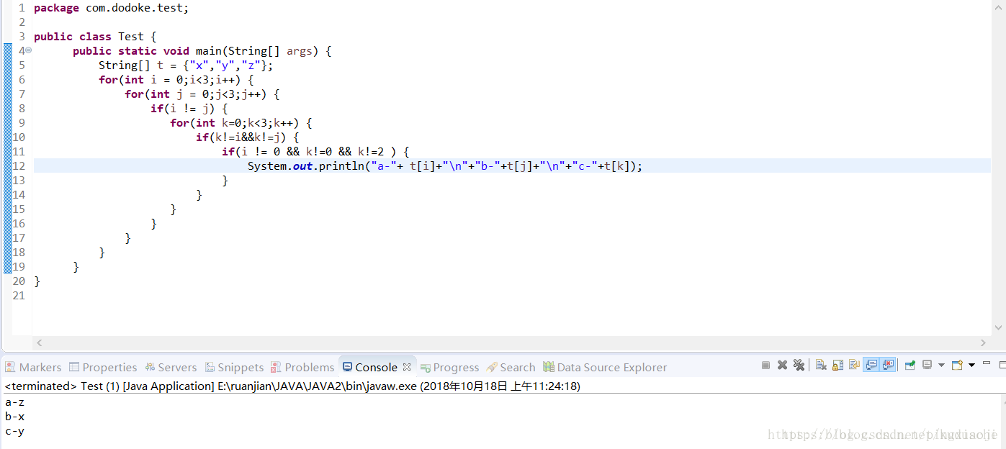Click the left arrow of editor scrollbar
Screen dimensions: 1006x449
point(39,343)
